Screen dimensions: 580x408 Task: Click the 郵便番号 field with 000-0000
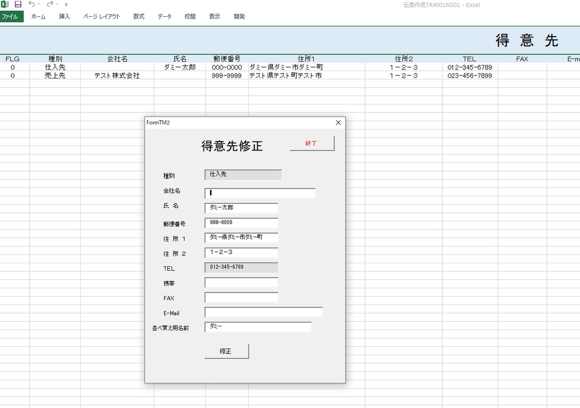pos(241,223)
